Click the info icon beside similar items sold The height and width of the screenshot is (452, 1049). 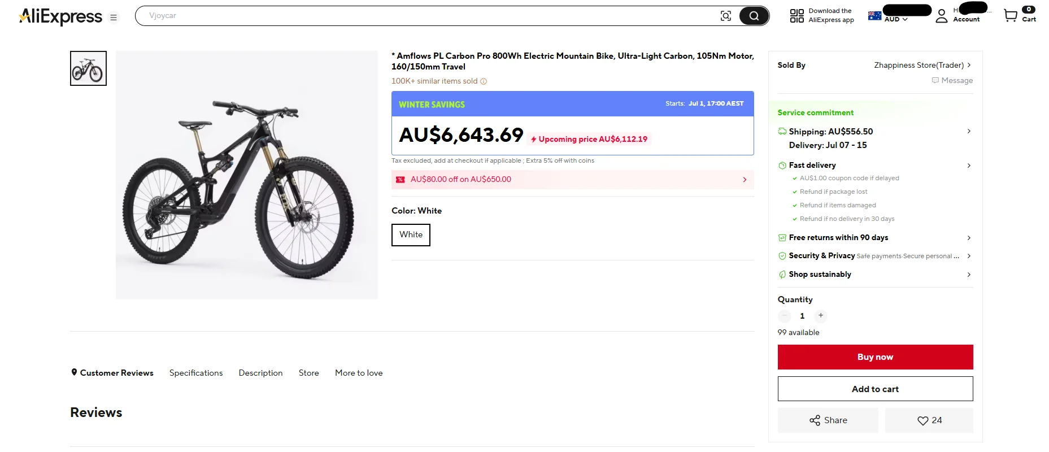click(484, 81)
